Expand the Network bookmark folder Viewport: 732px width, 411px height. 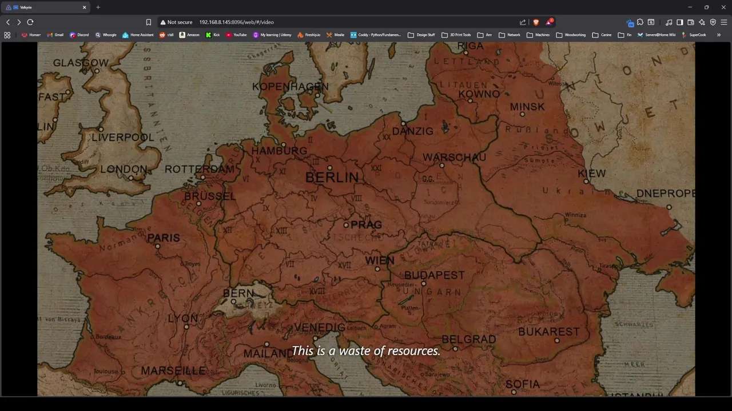pos(510,35)
